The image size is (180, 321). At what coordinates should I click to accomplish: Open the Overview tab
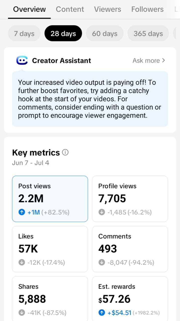pos(29,9)
